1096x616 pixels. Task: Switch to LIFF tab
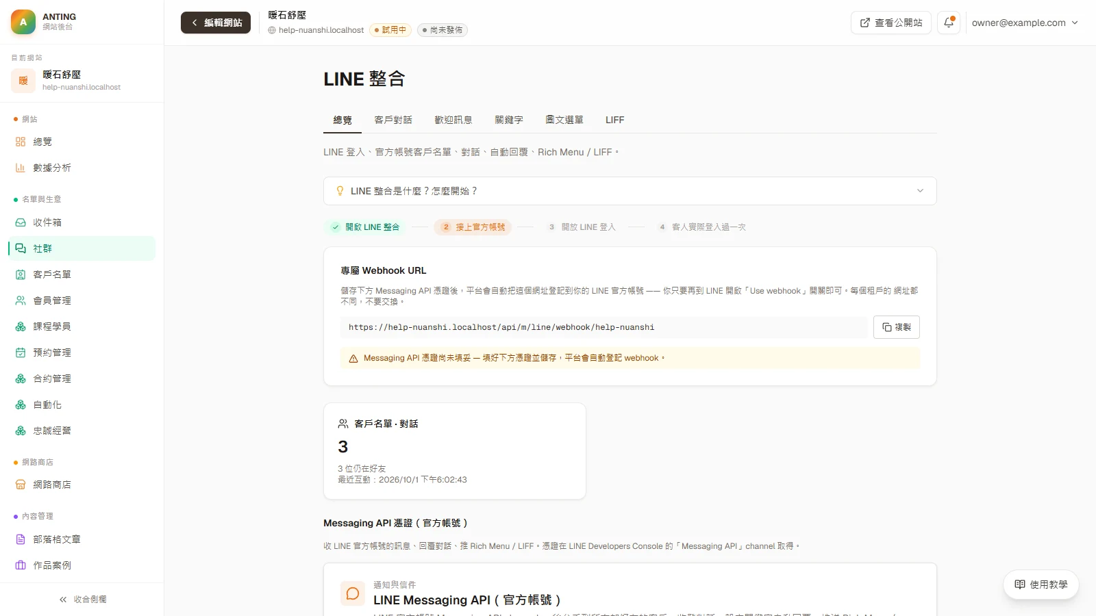[614, 120]
